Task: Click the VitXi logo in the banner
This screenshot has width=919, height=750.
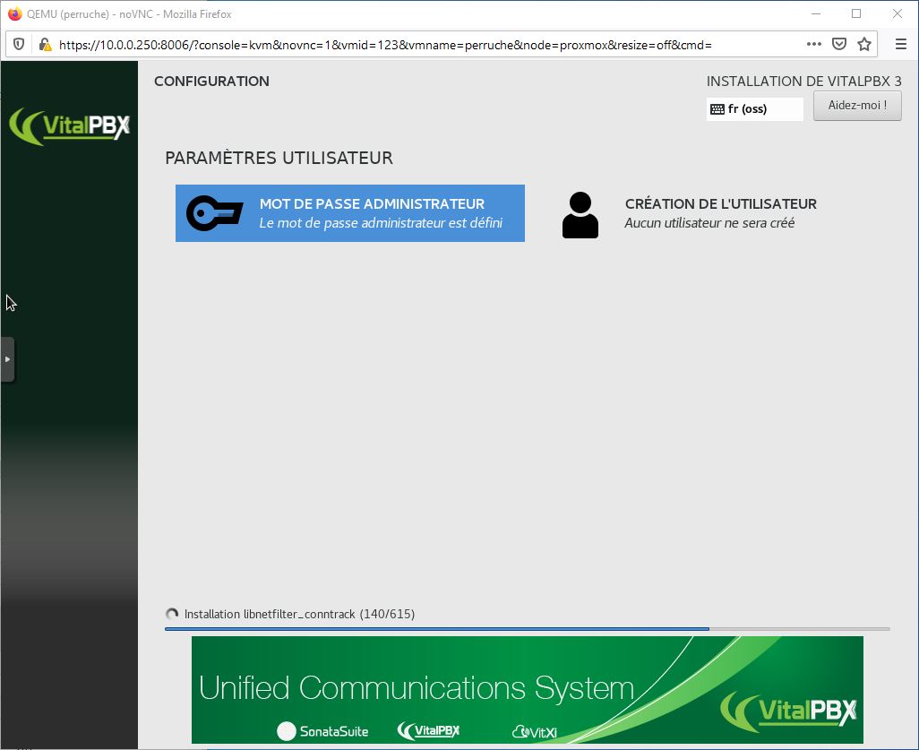Action: click(535, 732)
